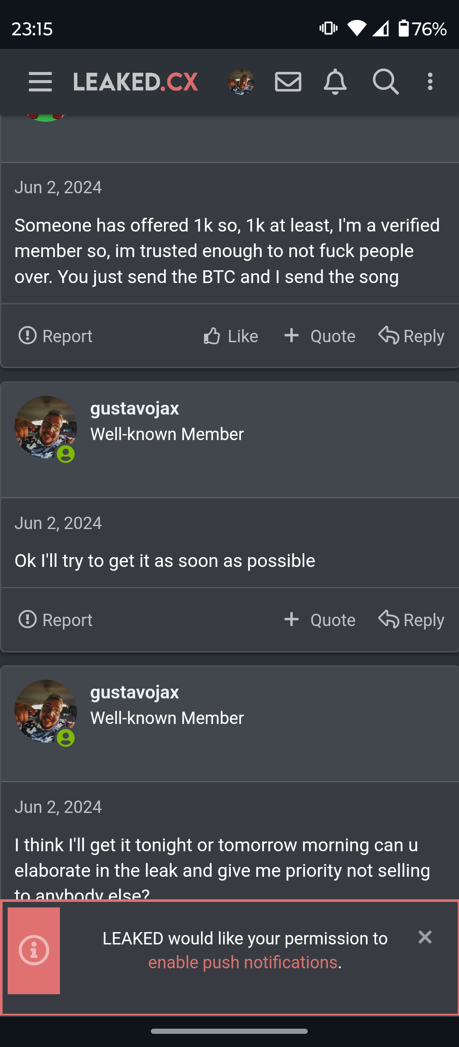Open gustavojax username on second post

point(135,409)
